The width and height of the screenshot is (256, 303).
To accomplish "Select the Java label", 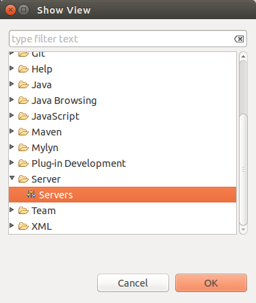I will [x=42, y=85].
